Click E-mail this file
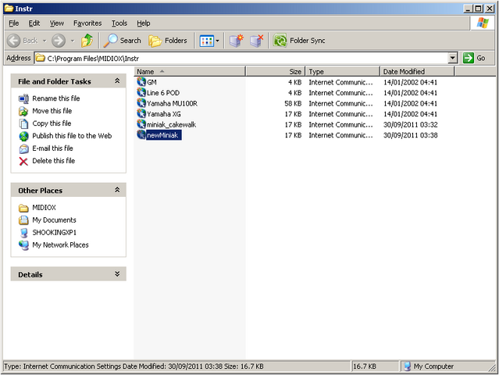 coord(52,148)
